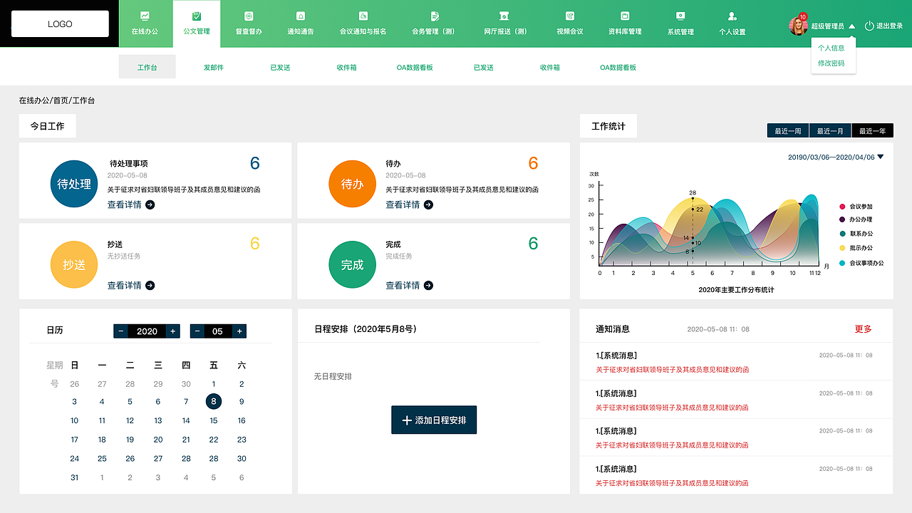Toggle the 会议参加 legend item

pos(856,206)
